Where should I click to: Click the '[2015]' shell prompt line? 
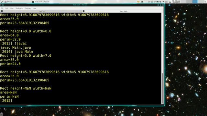click(6, 101)
